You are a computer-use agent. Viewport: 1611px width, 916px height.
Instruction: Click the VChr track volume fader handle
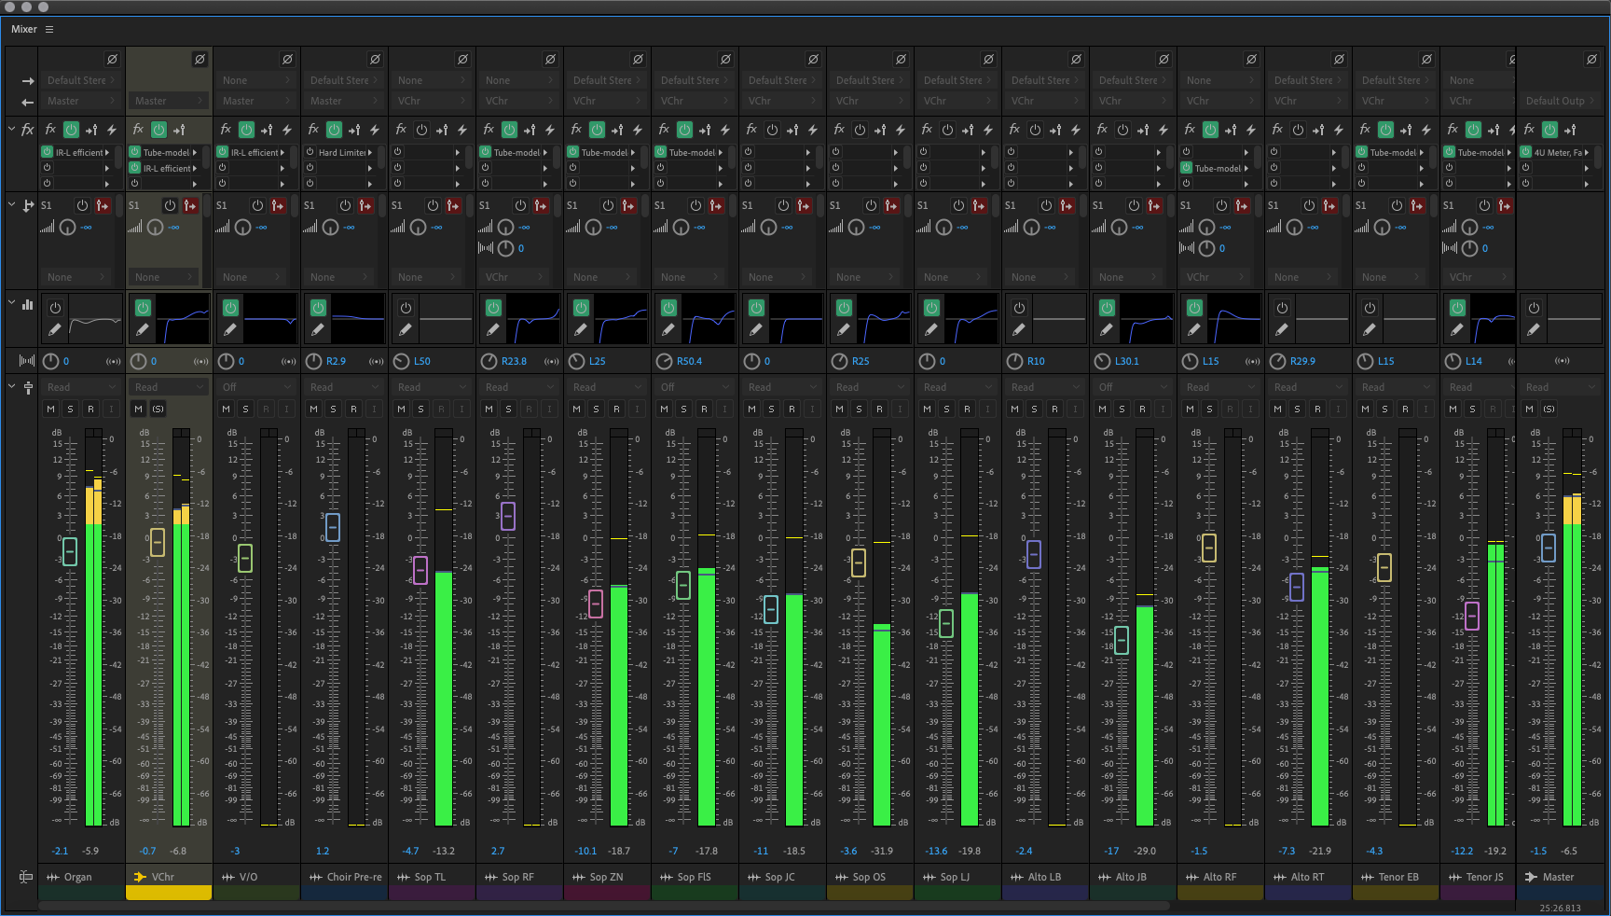click(158, 542)
